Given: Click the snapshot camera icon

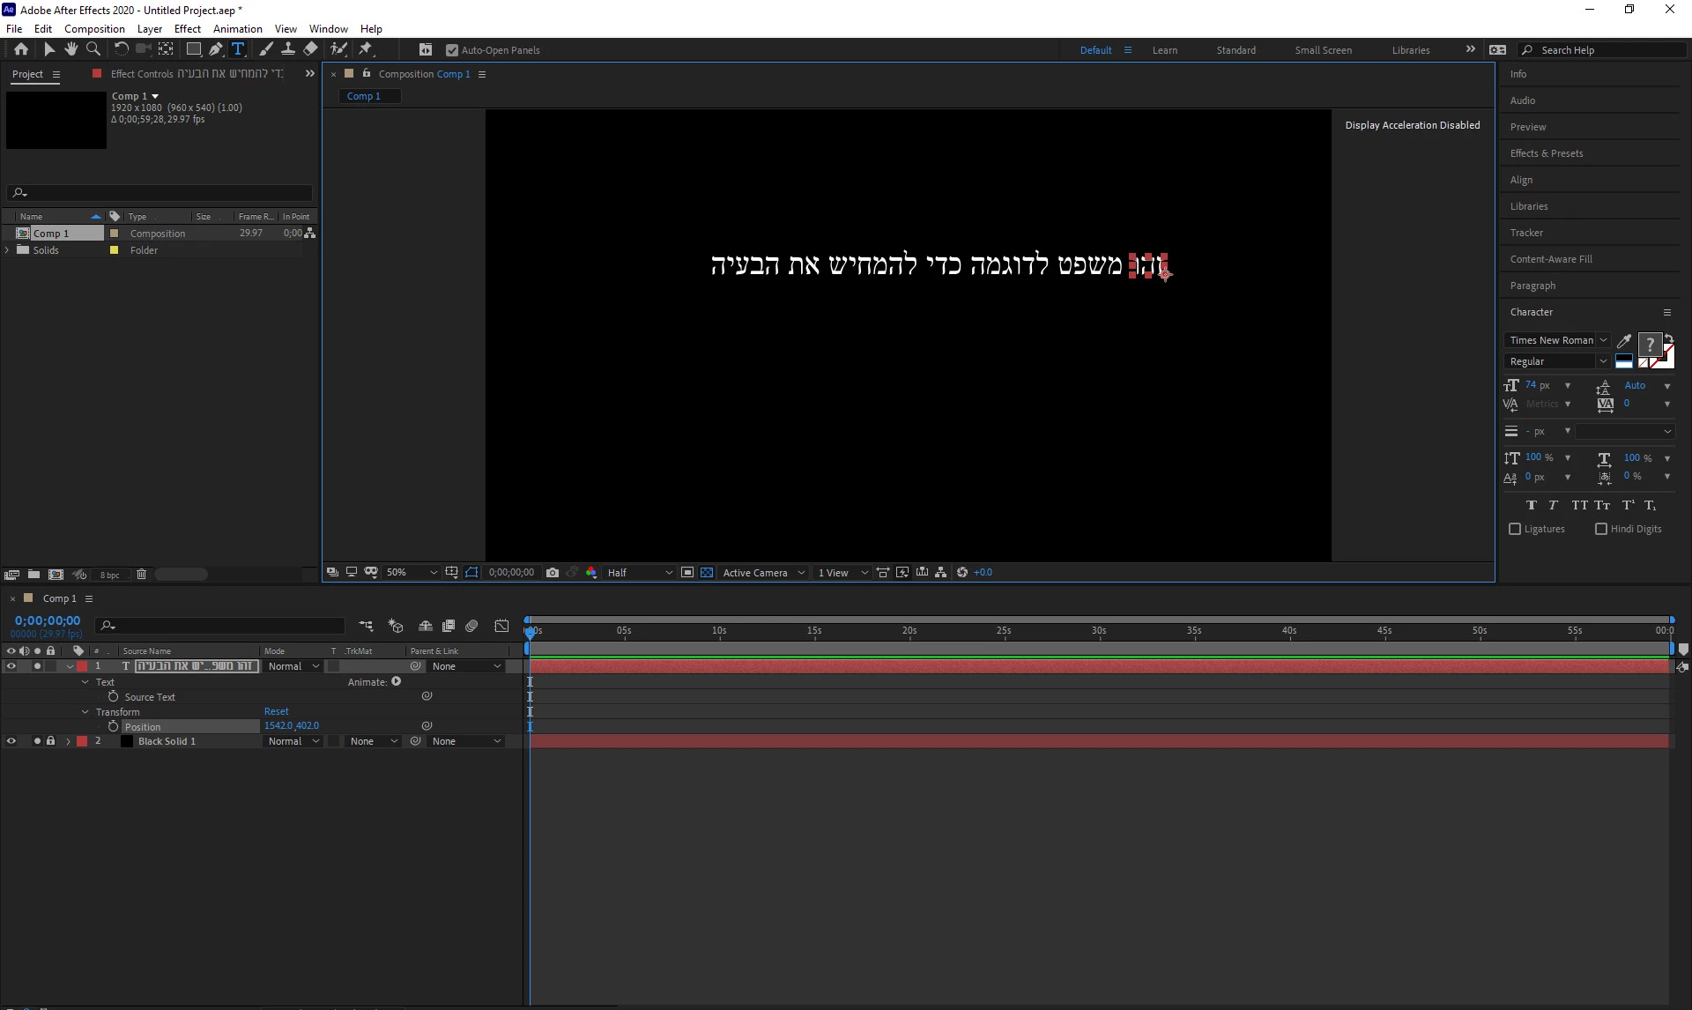Looking at the screenshot, I should click(553, 573).
